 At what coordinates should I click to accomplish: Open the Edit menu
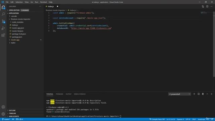12,2
